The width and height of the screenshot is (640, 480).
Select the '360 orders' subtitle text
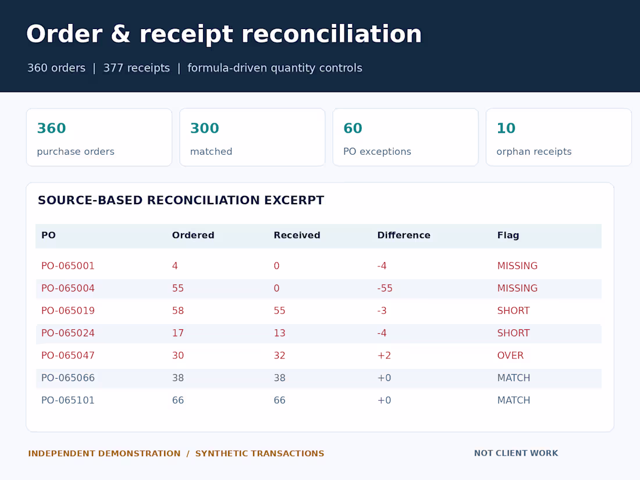click(56, 67)
